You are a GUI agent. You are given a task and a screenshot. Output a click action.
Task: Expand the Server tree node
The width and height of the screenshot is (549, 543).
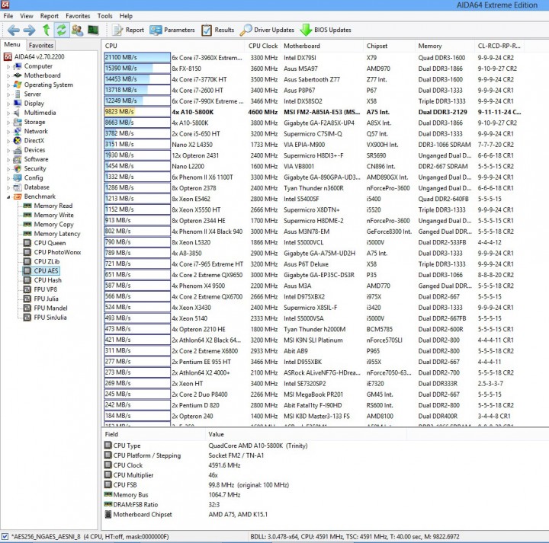pyautogui.click(x=8, y=94)
